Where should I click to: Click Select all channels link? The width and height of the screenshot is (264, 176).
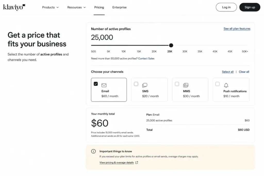(228, 72)
